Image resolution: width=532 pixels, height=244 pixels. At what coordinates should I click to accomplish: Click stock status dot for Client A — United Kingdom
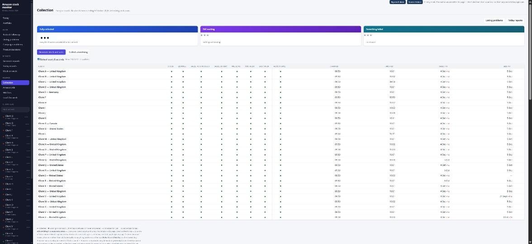171,71
